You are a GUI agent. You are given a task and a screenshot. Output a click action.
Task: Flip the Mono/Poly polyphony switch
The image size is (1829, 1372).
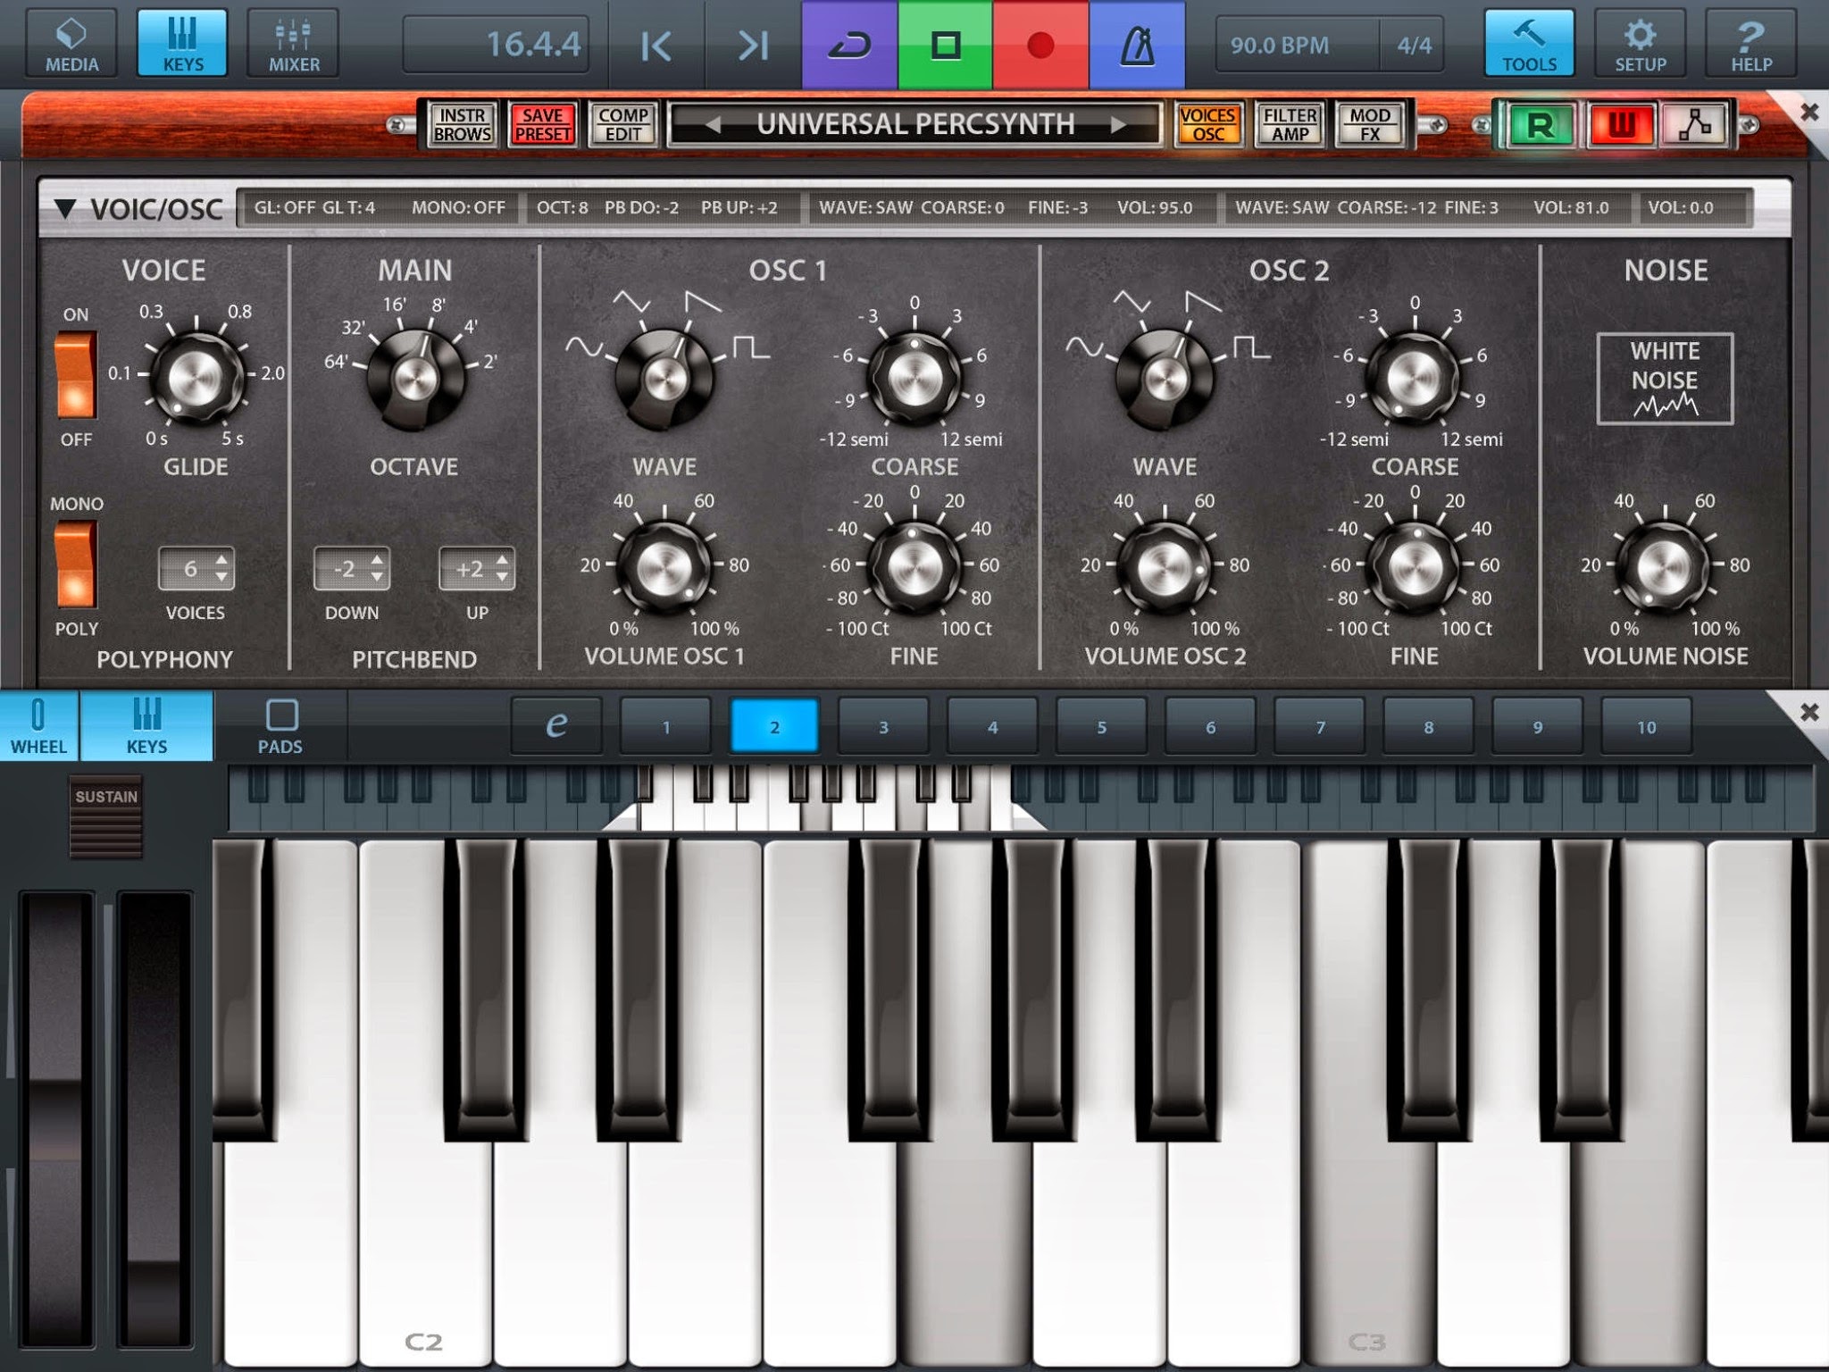76,565
